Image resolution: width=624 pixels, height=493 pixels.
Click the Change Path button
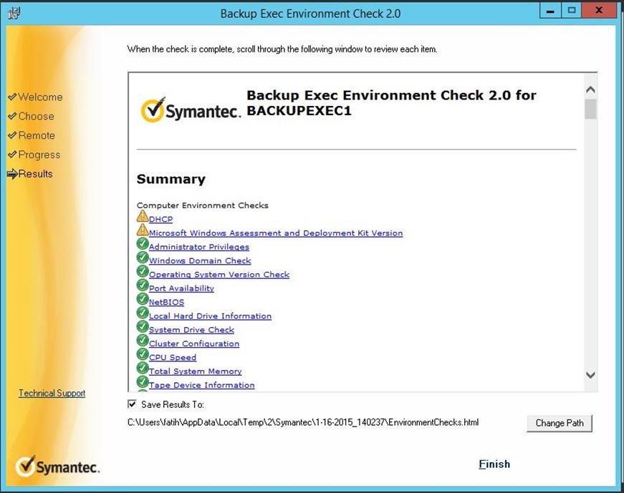coord(560,423)
